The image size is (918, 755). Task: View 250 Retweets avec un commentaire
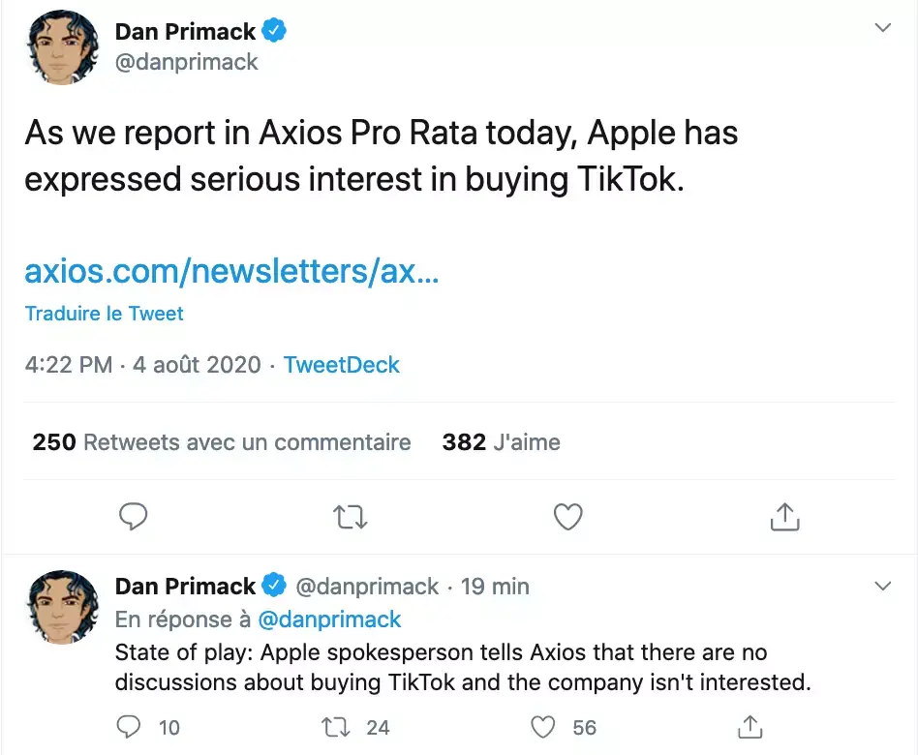click(222, 442)
